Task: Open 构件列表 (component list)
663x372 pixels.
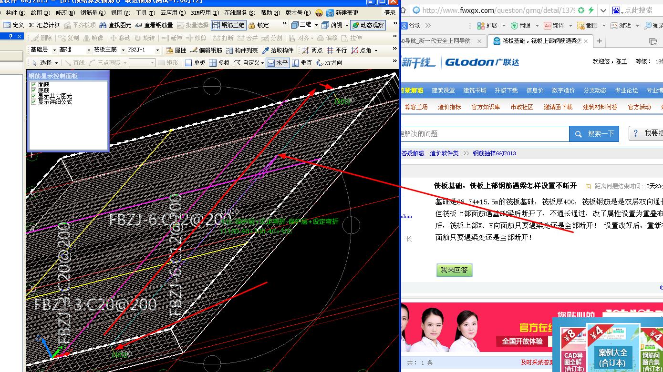Action: tap(242, 50)
